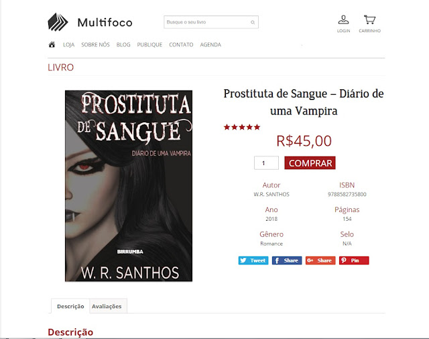The width and height of the screenshot is (429, 339).
Task: Go to the Blog page
Action: coord(123,45)
